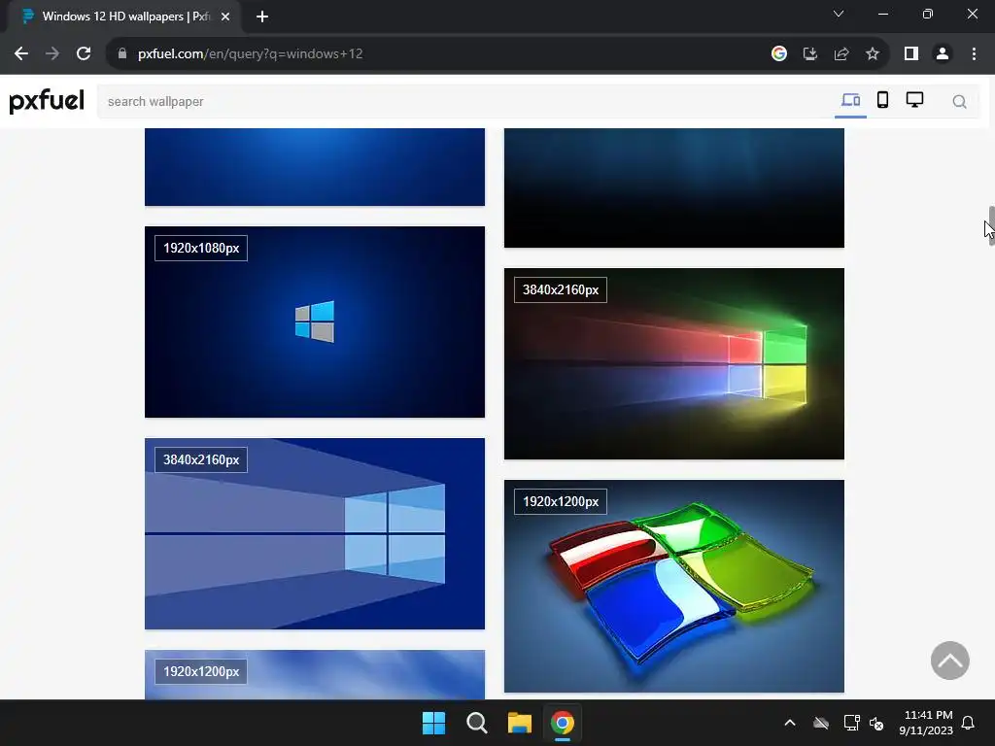Open the tab search dropdown arrow

(x=839, y=14)
